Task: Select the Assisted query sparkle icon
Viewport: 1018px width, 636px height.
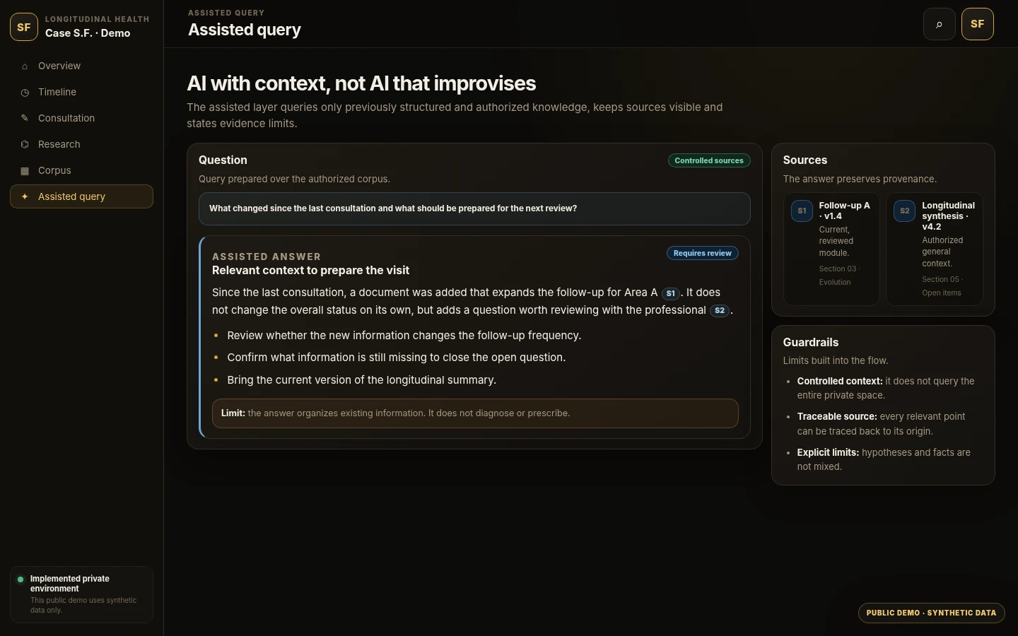Action: point(25,196)
